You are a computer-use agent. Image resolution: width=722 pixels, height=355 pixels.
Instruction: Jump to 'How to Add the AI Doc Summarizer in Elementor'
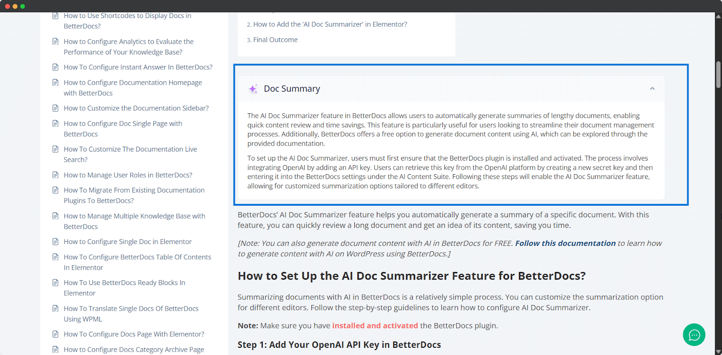pos(330,24)
